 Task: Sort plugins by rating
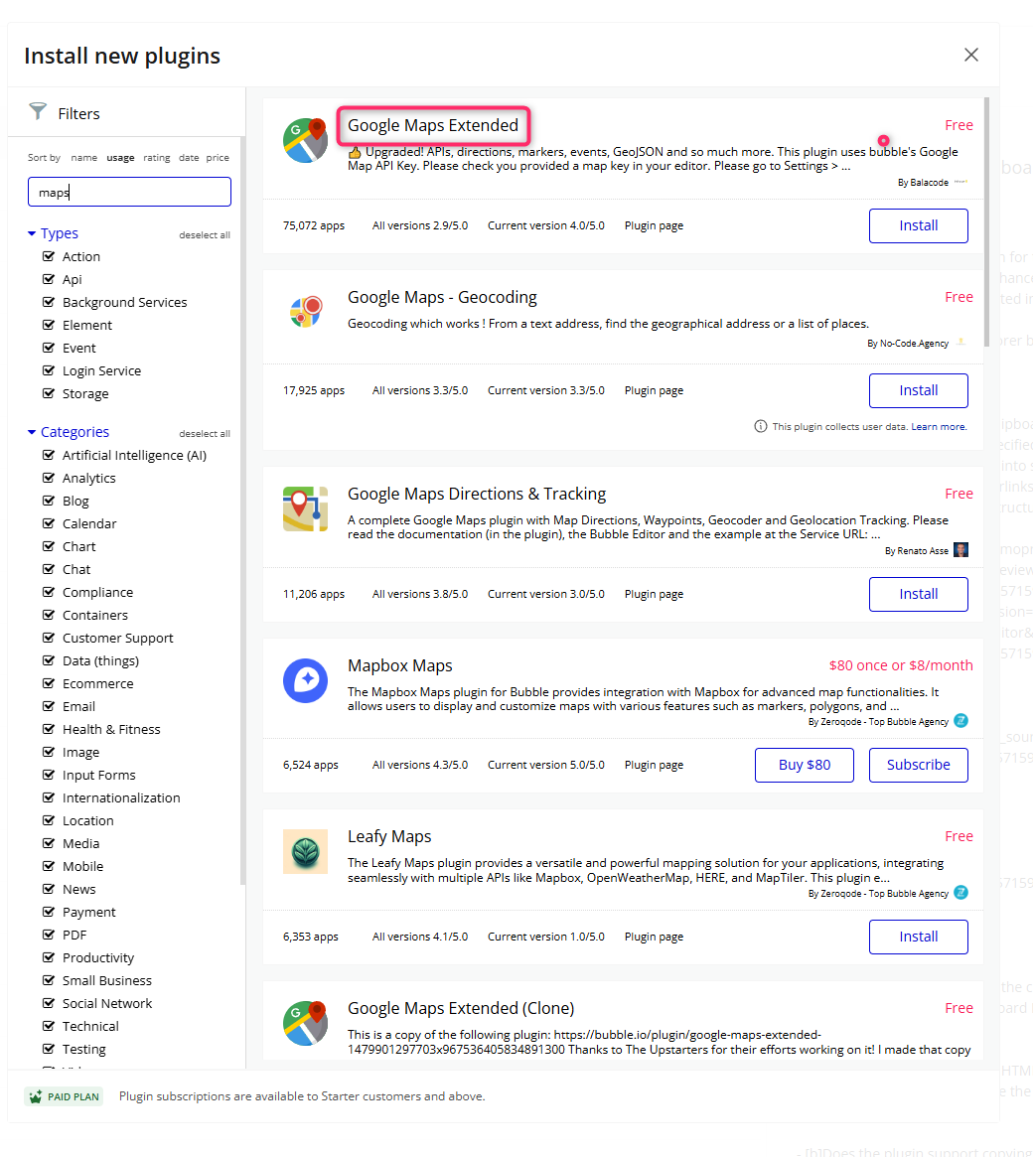tap(157, 158)
